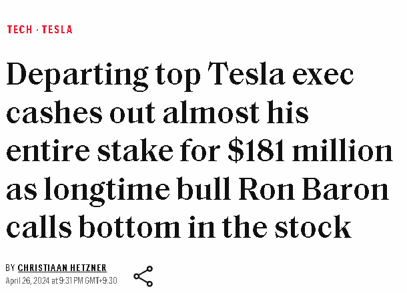
Task: Click the word "top" in the headline
Action: coord(178,77)
